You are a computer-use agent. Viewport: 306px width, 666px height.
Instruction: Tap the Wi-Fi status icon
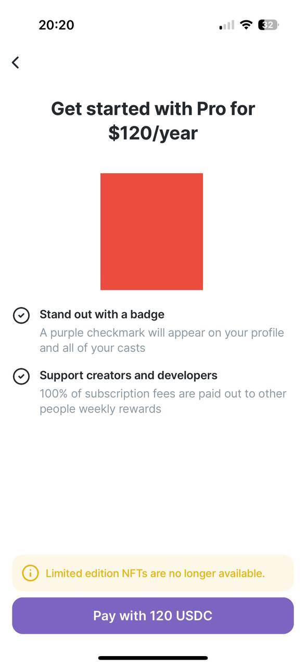click(247, 25)
